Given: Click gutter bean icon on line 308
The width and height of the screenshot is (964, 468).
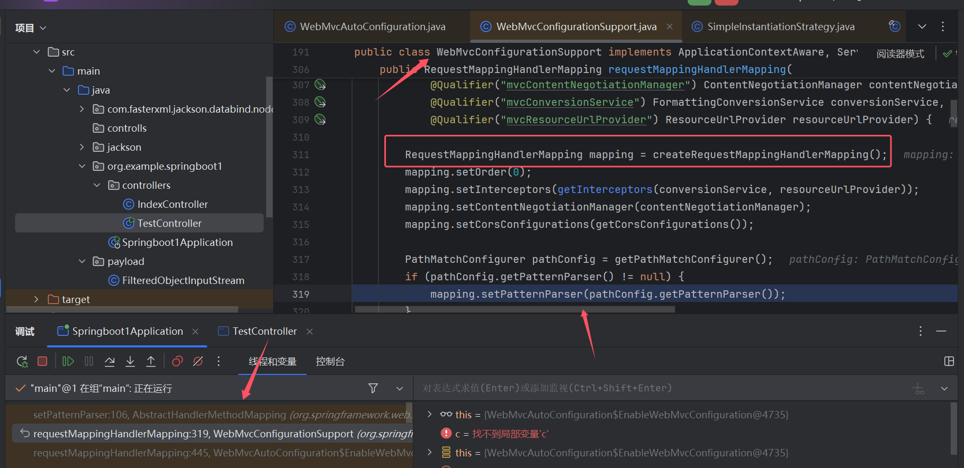Looking at the screenshot, I should [x=320, y=102].
